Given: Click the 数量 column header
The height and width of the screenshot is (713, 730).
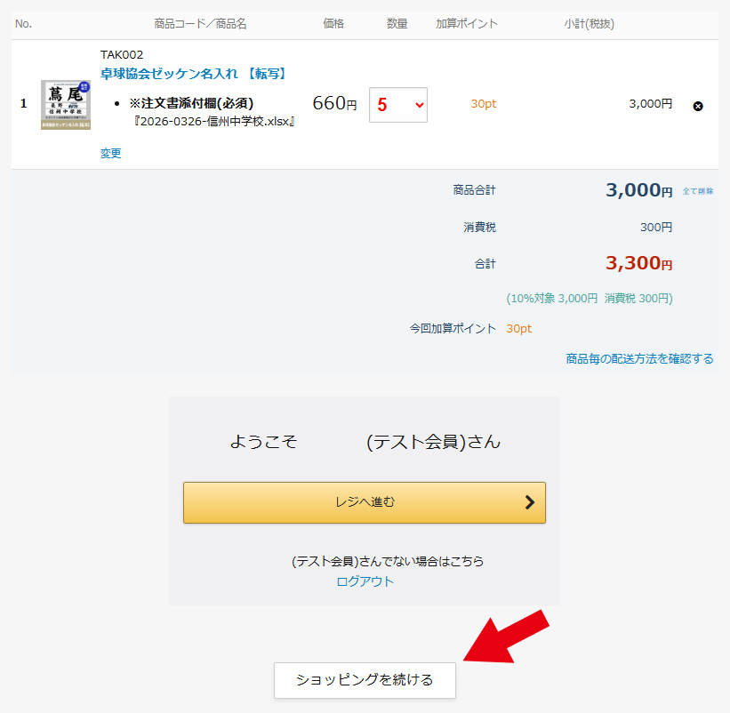Looking at the screenshot, I should tap(397, 24).
